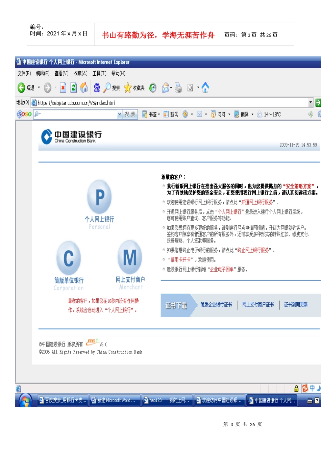
Task: Open the address bar dropdown arrow
Action: click(311, 103)
